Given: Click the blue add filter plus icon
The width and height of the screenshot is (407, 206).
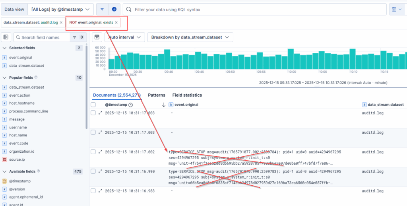Looking at the screenshot, I should click(114, 9).
